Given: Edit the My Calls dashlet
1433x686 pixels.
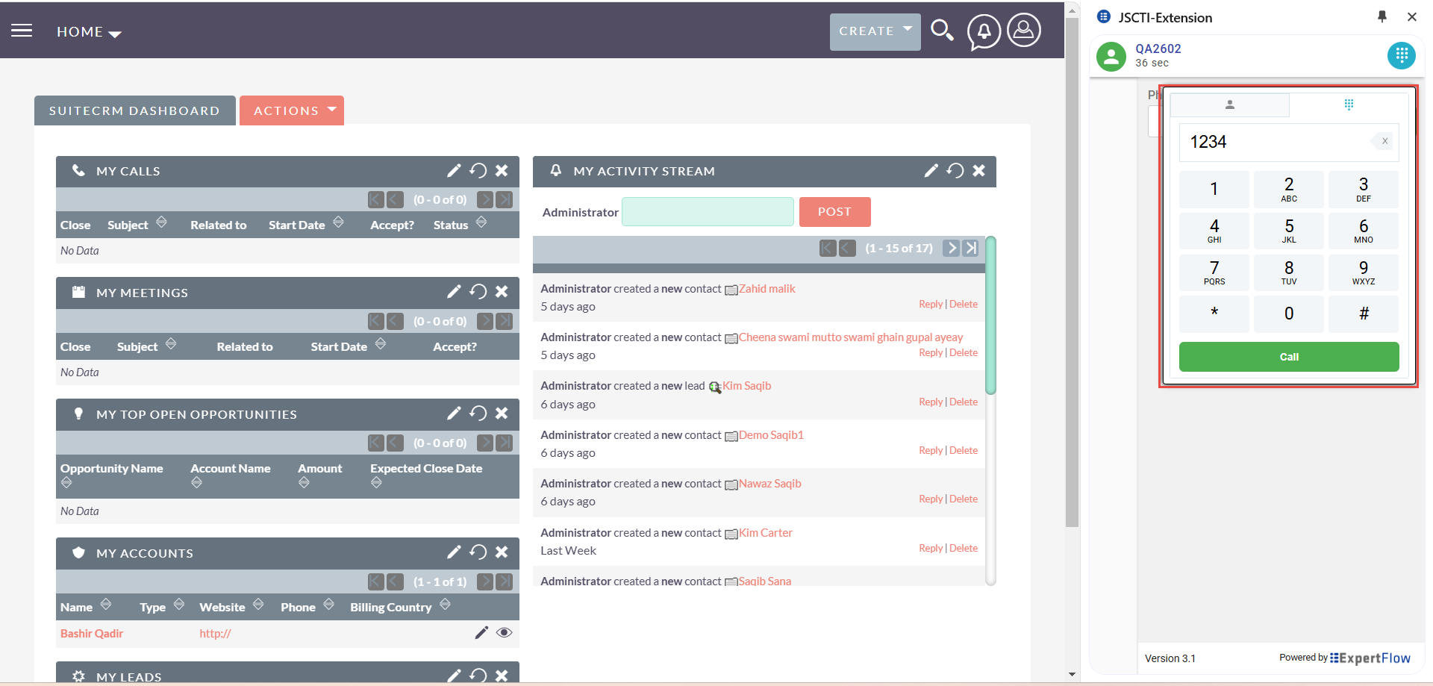Looking at the screenshot, I should 455,171.
